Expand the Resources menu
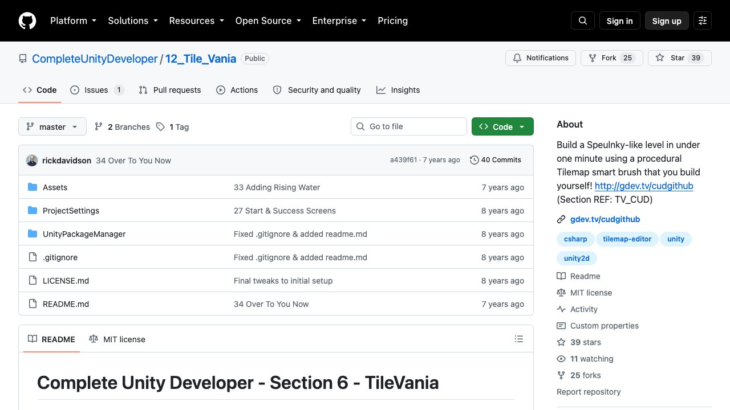The width and height of the screenshot is (730, 410). coord(196,20)
